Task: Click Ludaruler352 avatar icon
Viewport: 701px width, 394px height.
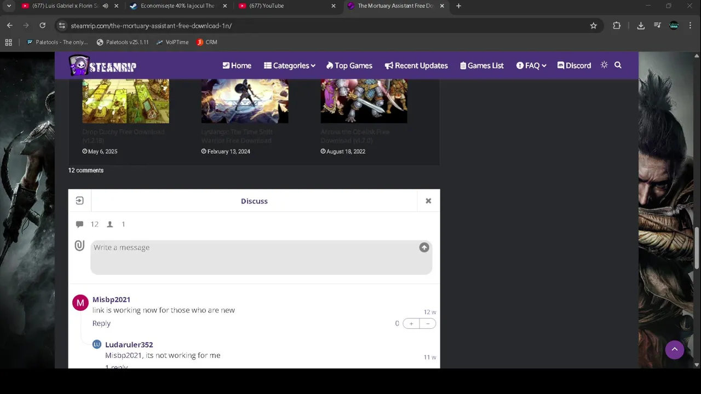Action: click(x=97, y=344)
